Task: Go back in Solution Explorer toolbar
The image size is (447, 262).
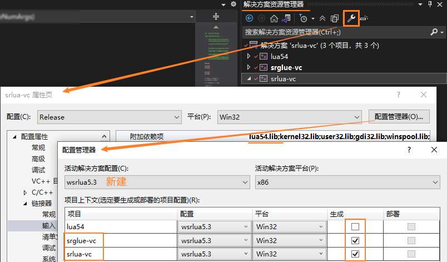Action: pos(249,18)
